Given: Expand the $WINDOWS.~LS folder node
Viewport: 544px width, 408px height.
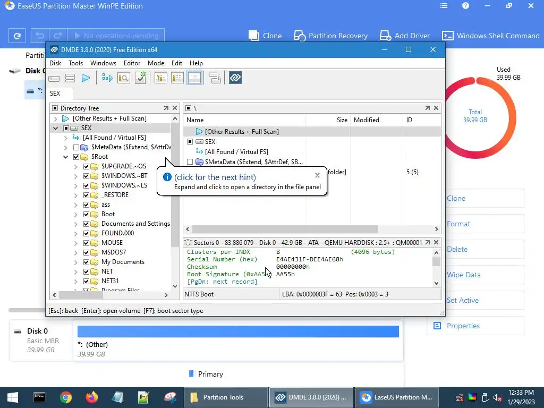Looking at the screenshot, I should point(75,185).
